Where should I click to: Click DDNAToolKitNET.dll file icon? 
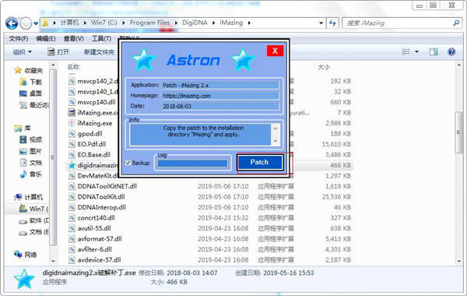pos(72,186)
